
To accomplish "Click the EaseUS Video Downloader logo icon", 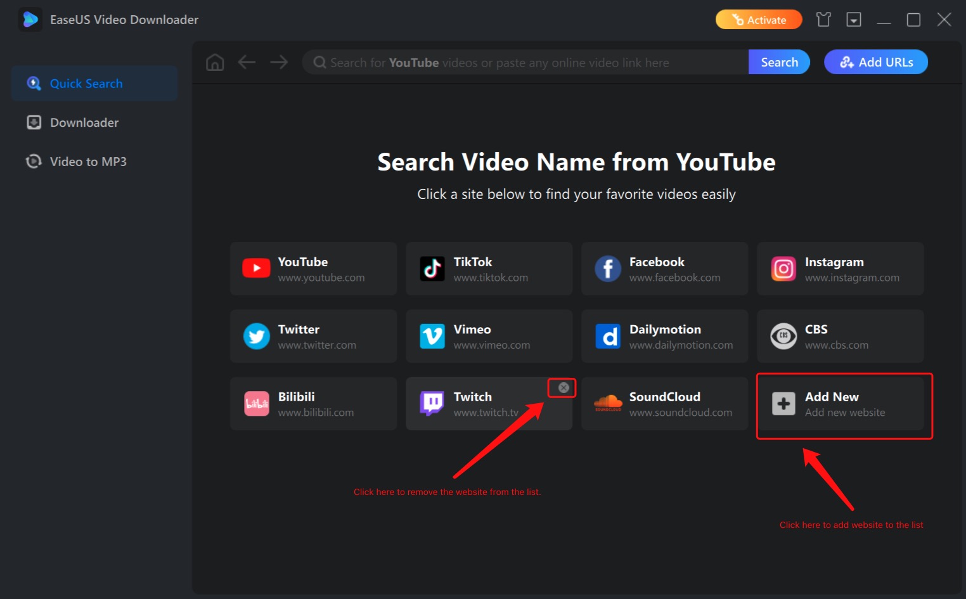I will (30, 20).
